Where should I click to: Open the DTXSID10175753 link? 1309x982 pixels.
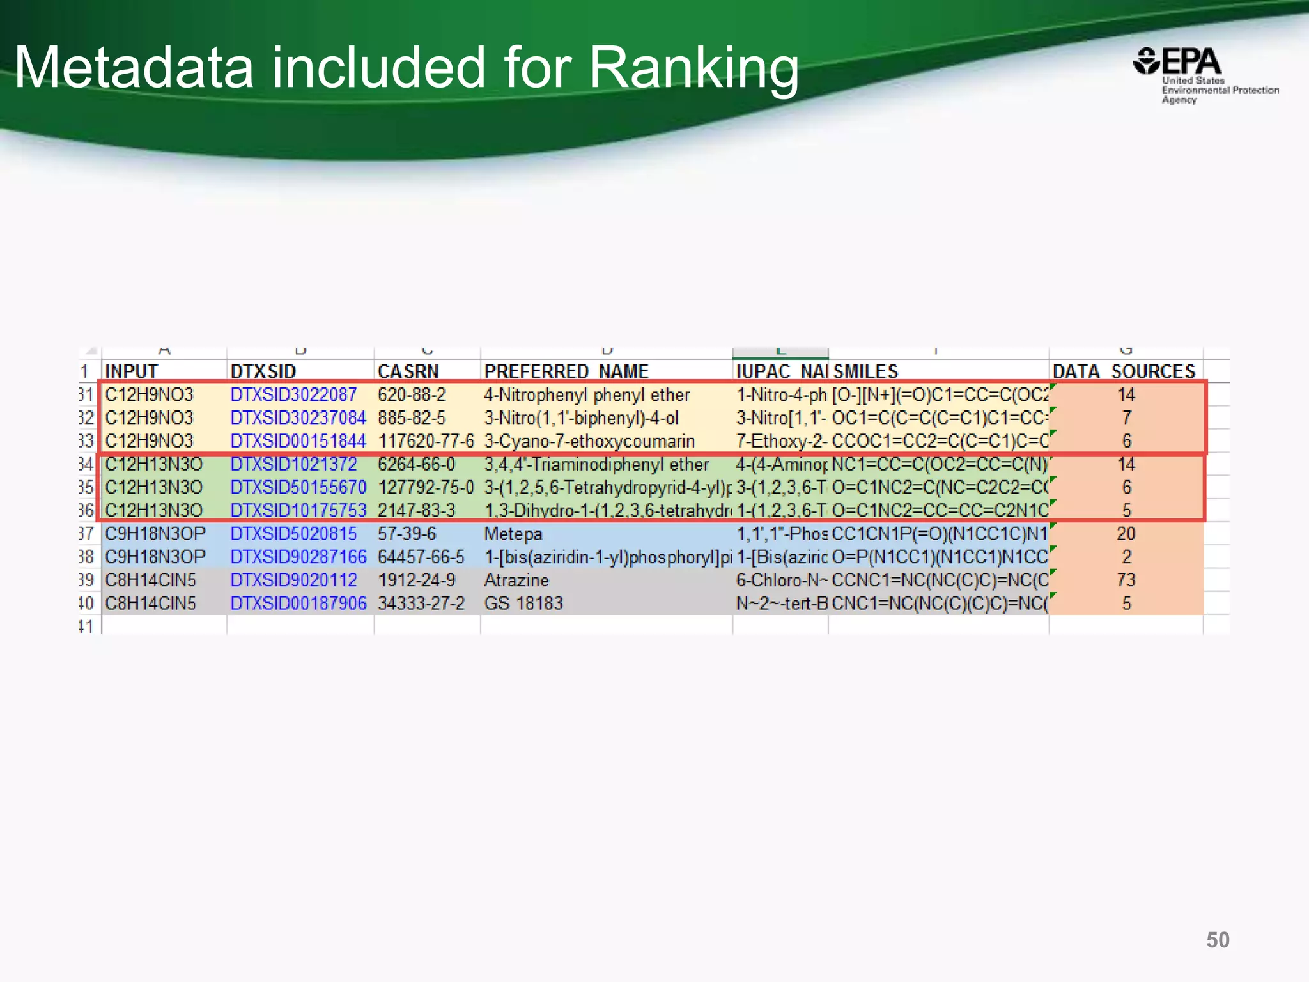coord(298,510)
